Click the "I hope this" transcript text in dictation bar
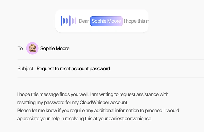This screenshot has height=132, width=204. pyautogui.click(x=136, y=21)
